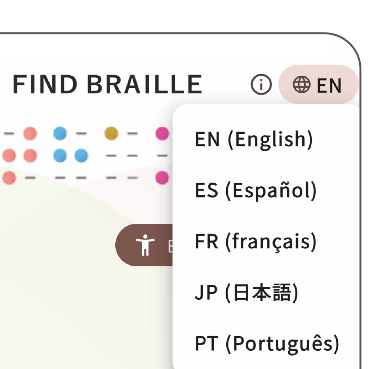Click the top pink braille dot
The image size is (369, 369).
click(x=162, y=134)
